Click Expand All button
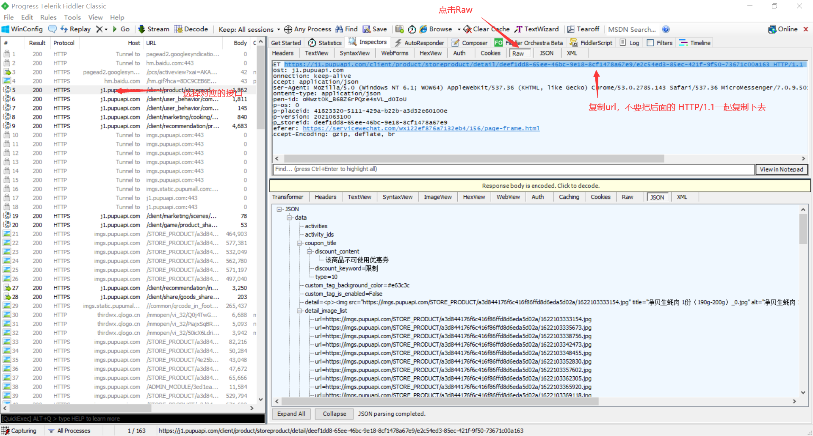Image resolution: width=813 pixels, height=436 pixels. coord(291,414)
